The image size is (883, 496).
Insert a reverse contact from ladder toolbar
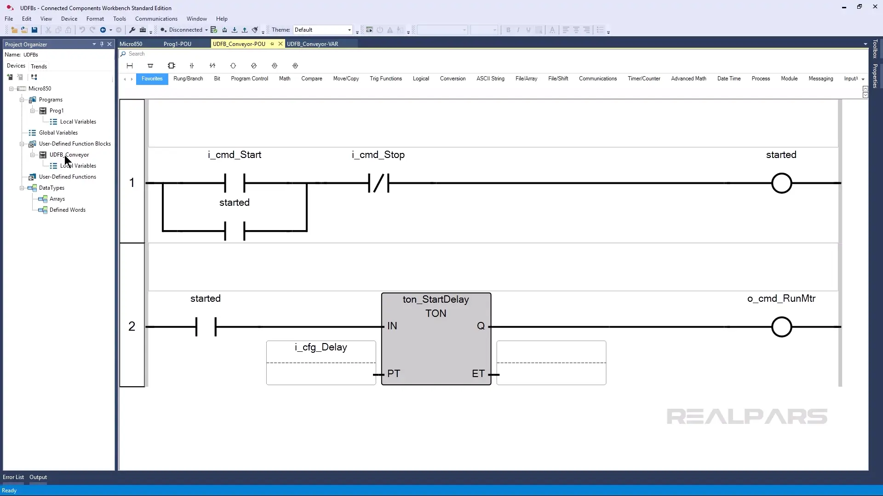(x=212, y=66)
